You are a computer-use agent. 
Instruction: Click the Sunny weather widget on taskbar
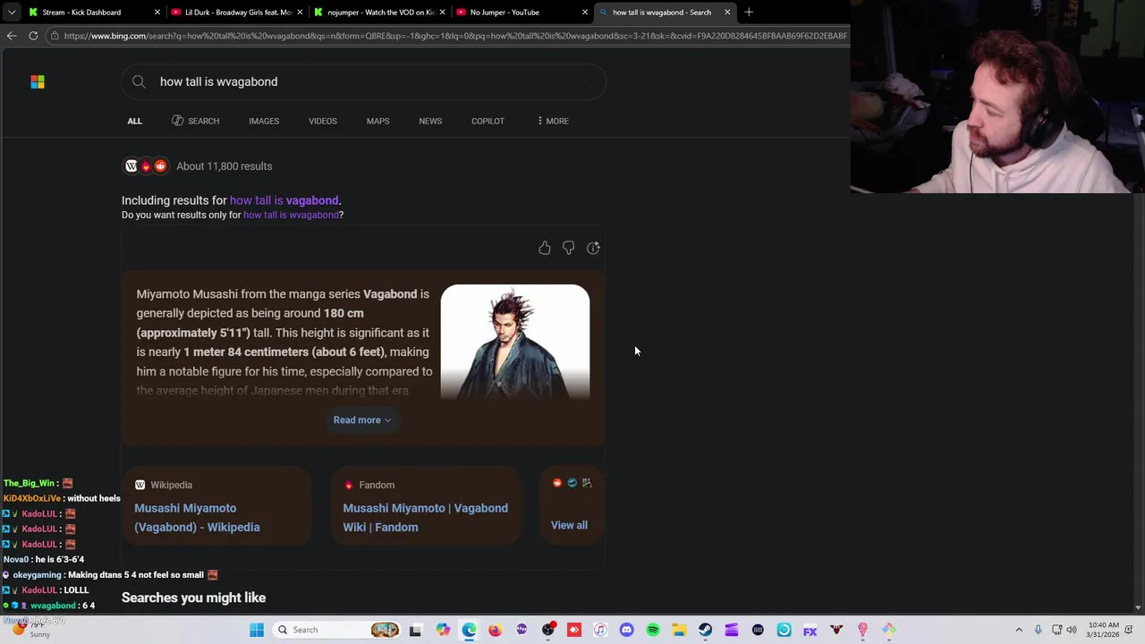(x=31, y=630)
